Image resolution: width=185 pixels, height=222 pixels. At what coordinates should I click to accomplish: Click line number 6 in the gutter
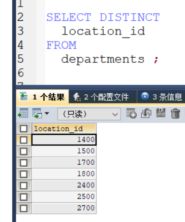(20, 73)
